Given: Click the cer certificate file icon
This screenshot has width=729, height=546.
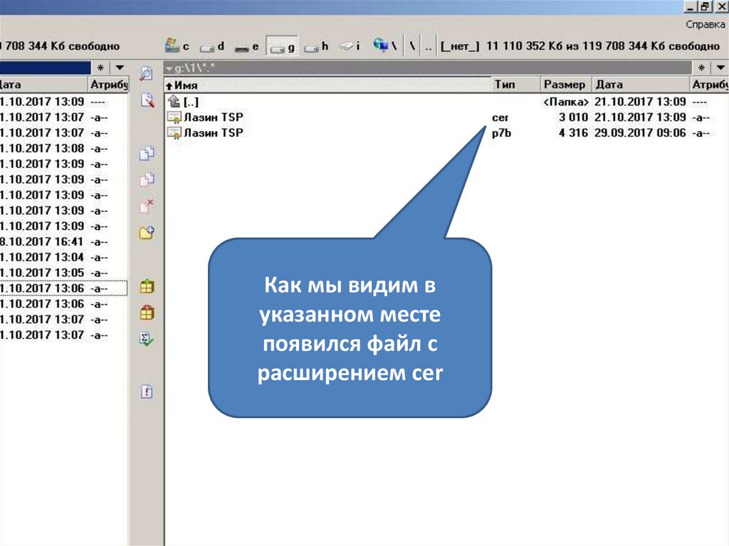Looking at the screenshot, I should click(x=174, y=117).
